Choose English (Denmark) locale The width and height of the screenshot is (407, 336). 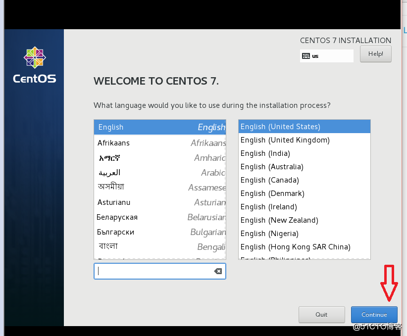[304, 193]
